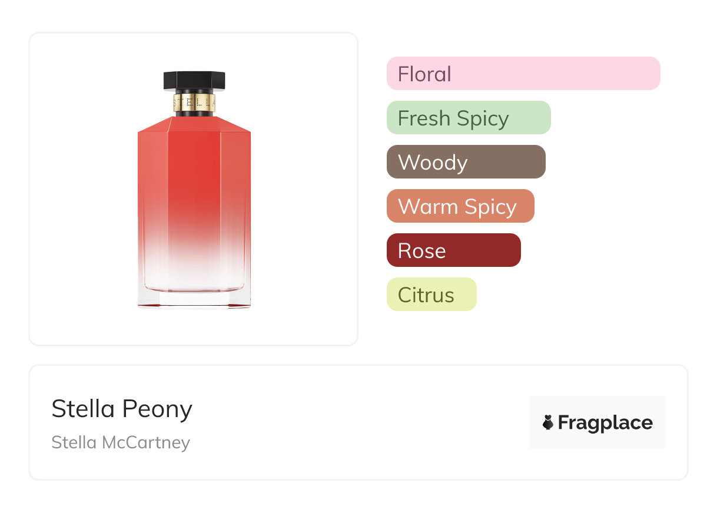Select the Citrus accord bar
This screenshot has height=509, width=717.
coord(431,295)
